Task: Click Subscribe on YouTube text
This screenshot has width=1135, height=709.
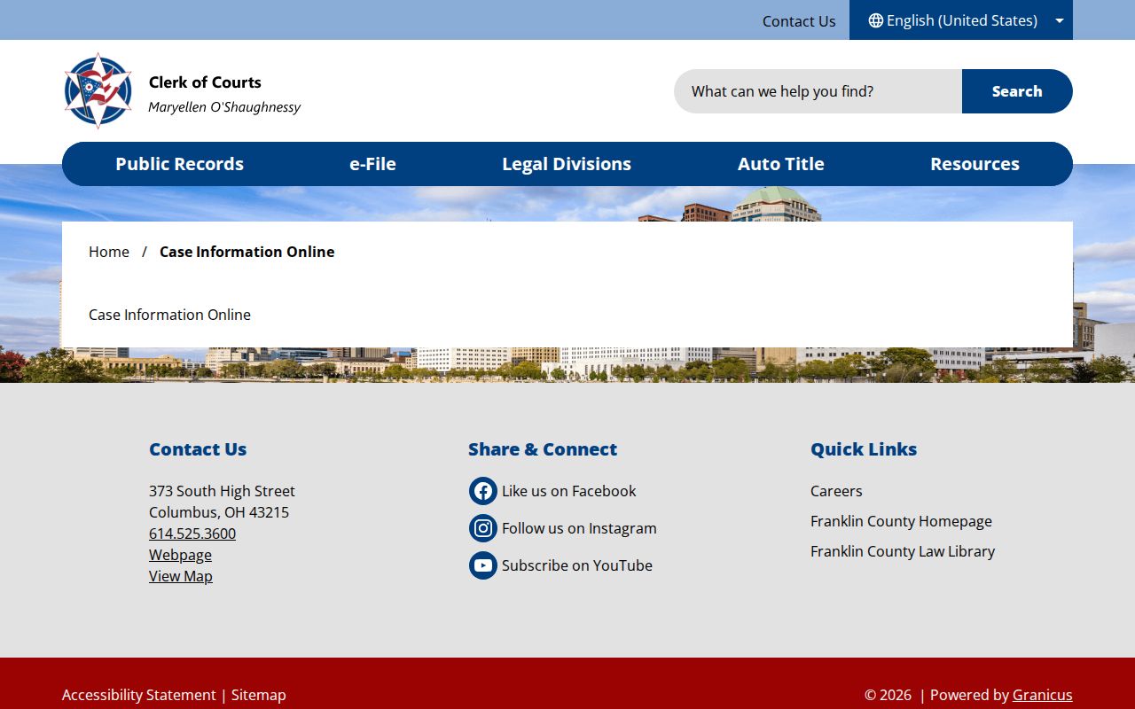Action: [x=577, y=565]
